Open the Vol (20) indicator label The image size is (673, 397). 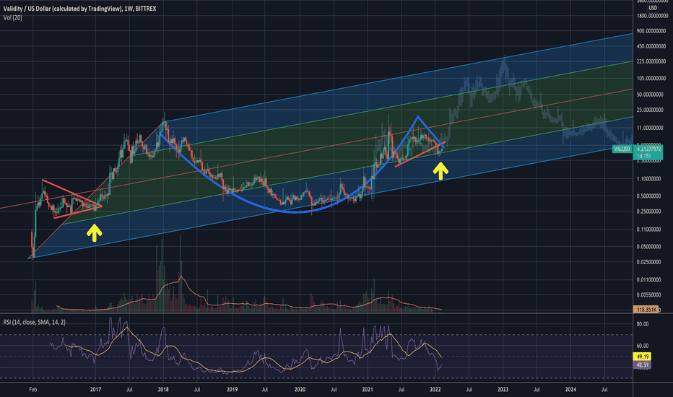[12, 17]
